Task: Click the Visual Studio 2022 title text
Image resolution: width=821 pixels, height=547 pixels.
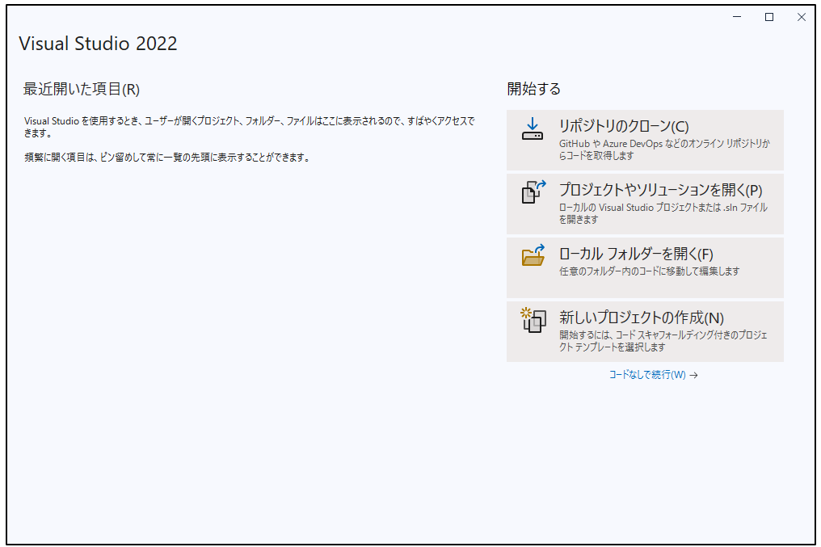Action: tap(98, 44)
